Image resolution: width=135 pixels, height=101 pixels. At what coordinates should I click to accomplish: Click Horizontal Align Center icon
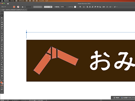[90, 7]
